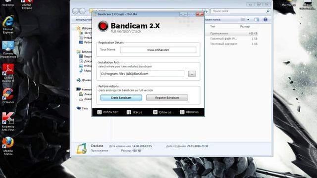
Task: Minimize the Bandicam crack window
Action: point(183,14)
